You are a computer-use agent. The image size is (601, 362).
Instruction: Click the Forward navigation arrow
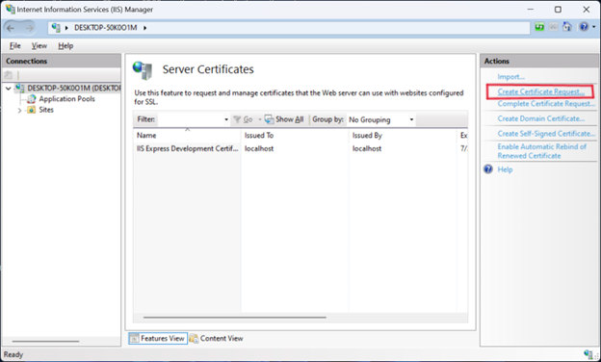point(29,28)
